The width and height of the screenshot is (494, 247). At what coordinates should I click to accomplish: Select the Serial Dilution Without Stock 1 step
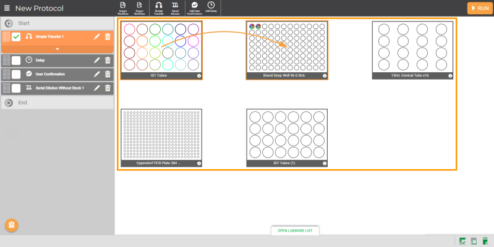(x=59, y=88)
